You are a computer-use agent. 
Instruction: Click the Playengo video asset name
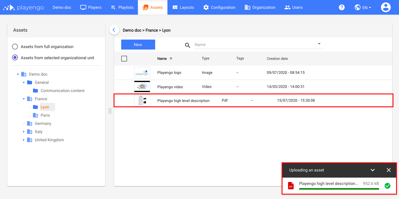pyautogui.click(x=170, y=87)
